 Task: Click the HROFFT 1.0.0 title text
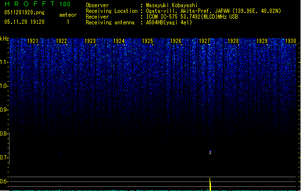pos(37,4)
